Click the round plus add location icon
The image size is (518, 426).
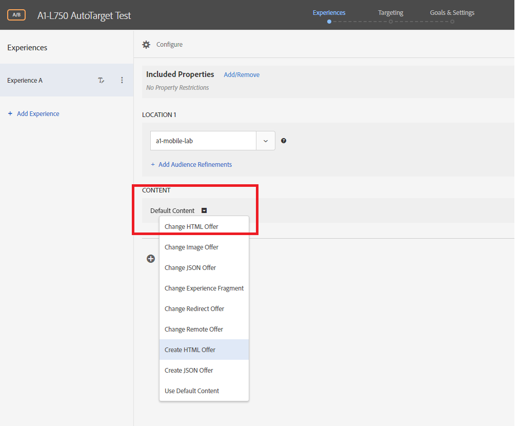coord(151,259)
